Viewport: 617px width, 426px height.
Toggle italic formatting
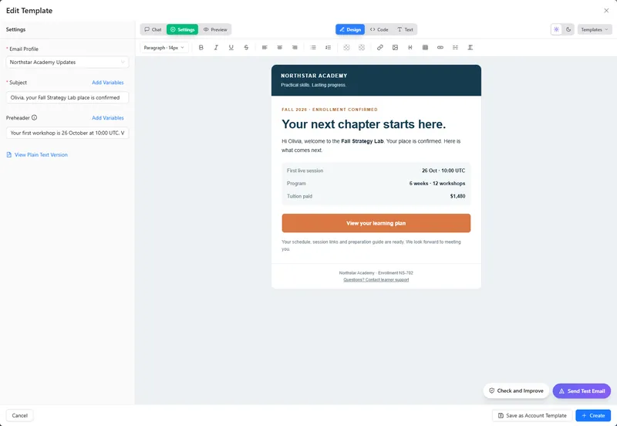click(x=216, y=48)
